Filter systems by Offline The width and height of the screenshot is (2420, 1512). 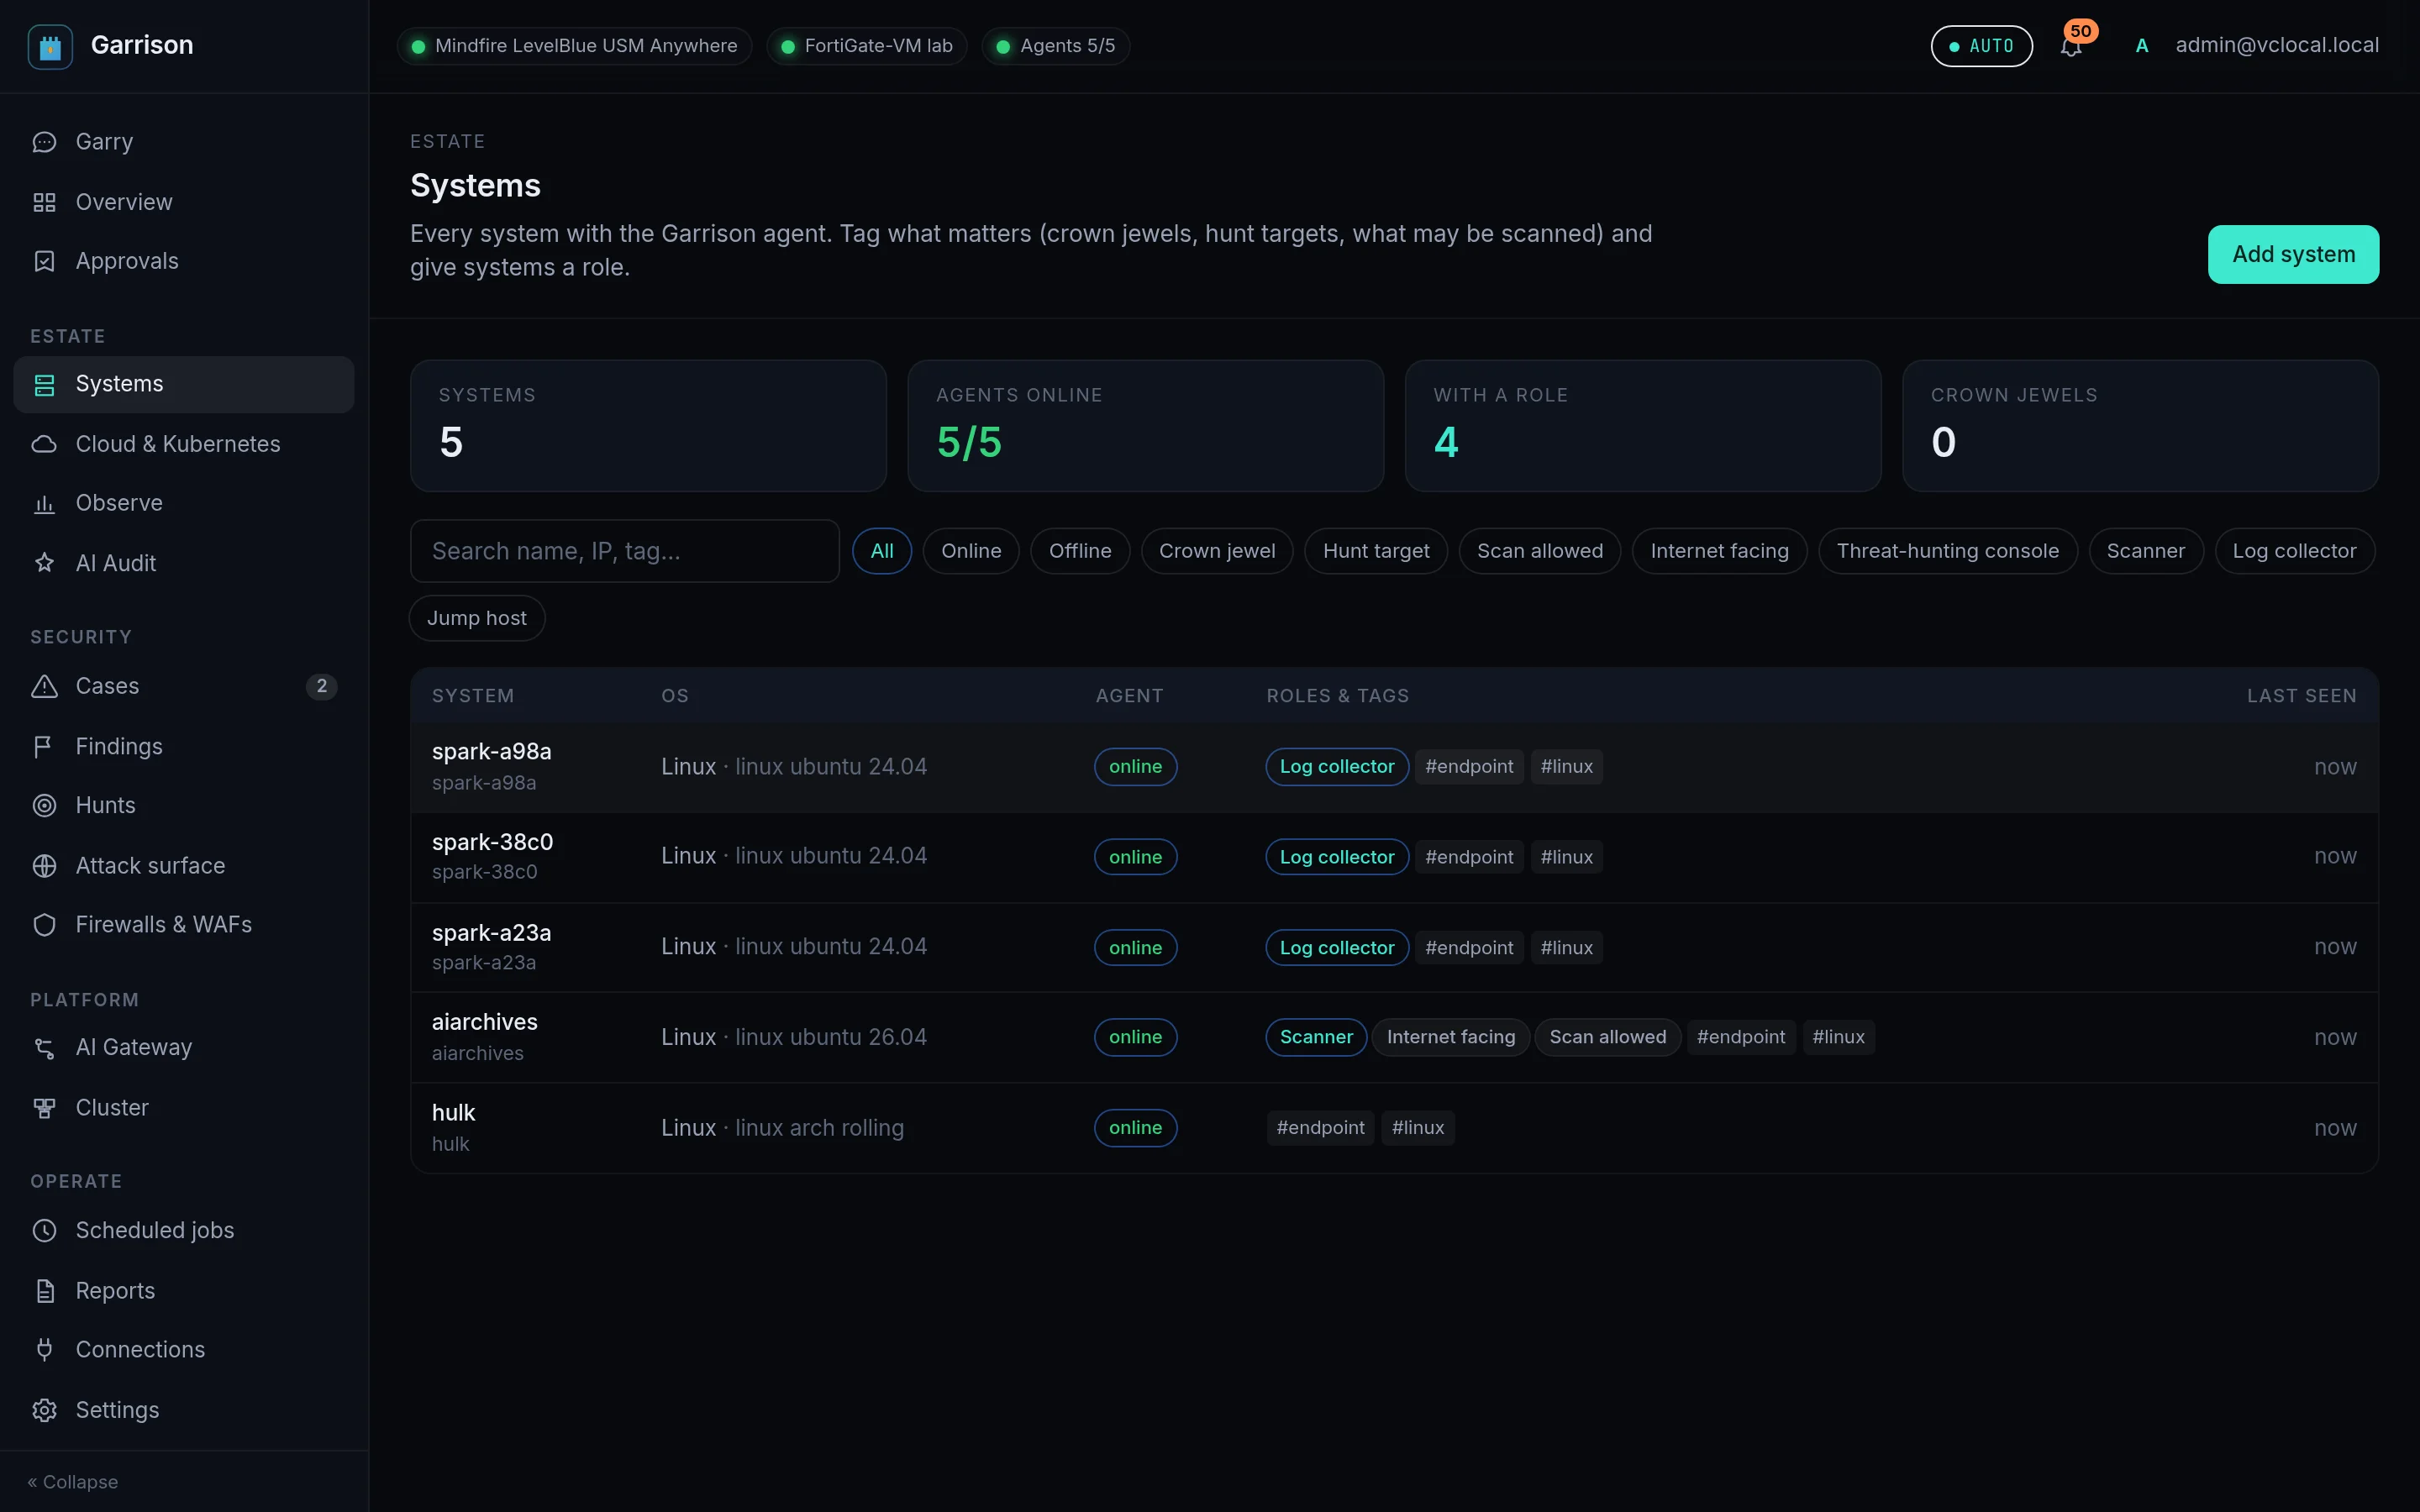point(1080,551)
